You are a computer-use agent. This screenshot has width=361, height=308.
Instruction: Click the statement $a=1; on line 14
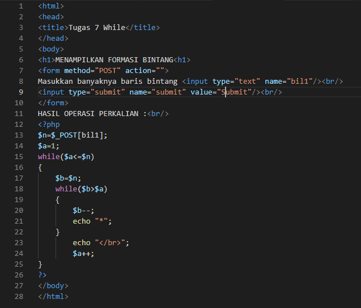click(49, 146)
